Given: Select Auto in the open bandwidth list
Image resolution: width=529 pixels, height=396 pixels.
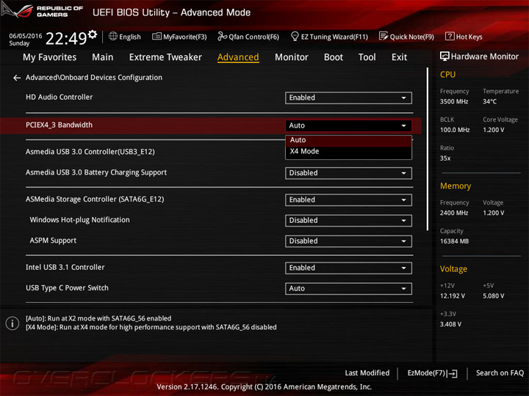Looking at the screenshot, I should (348, 140).
